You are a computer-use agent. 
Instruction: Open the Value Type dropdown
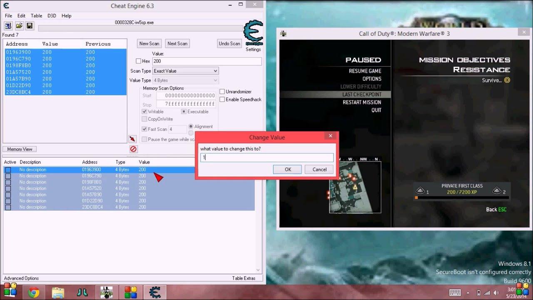(x=185, y=80)
